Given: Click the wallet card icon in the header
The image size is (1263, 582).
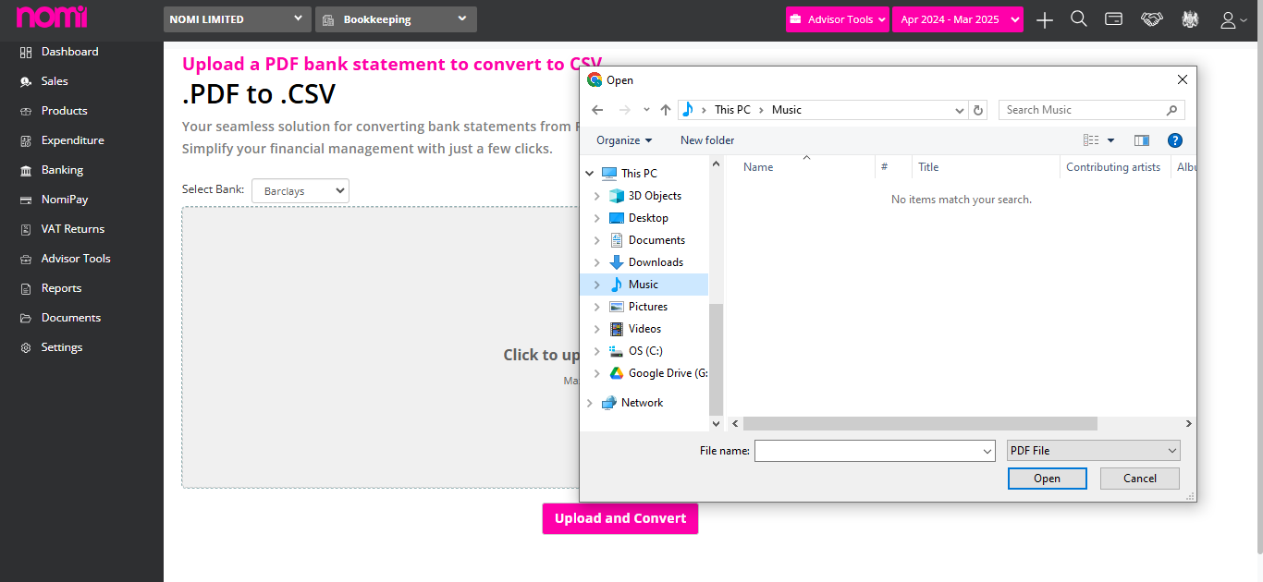Looking at the screenshot, I should pos(1114,18).
